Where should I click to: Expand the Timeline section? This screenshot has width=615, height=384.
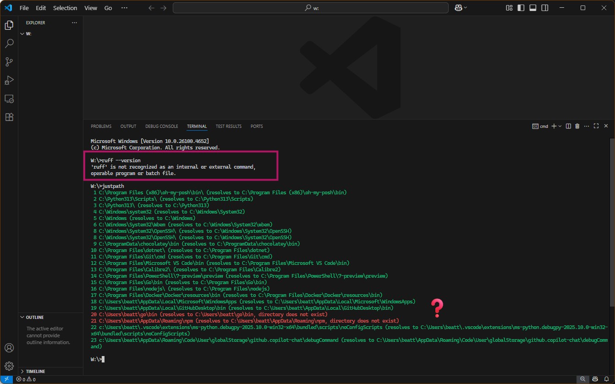click(x=36, y=371)
